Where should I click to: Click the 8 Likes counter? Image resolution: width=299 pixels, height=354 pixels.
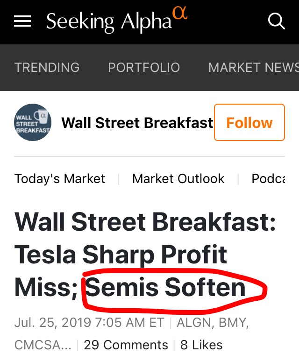(201, 345)
